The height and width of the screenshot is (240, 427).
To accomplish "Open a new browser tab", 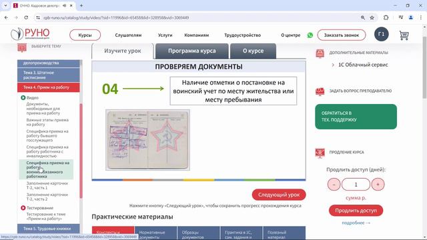I will [81, 5].
